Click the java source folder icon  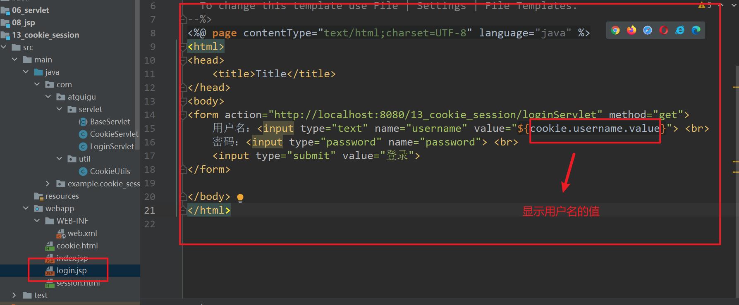[38, 72]
